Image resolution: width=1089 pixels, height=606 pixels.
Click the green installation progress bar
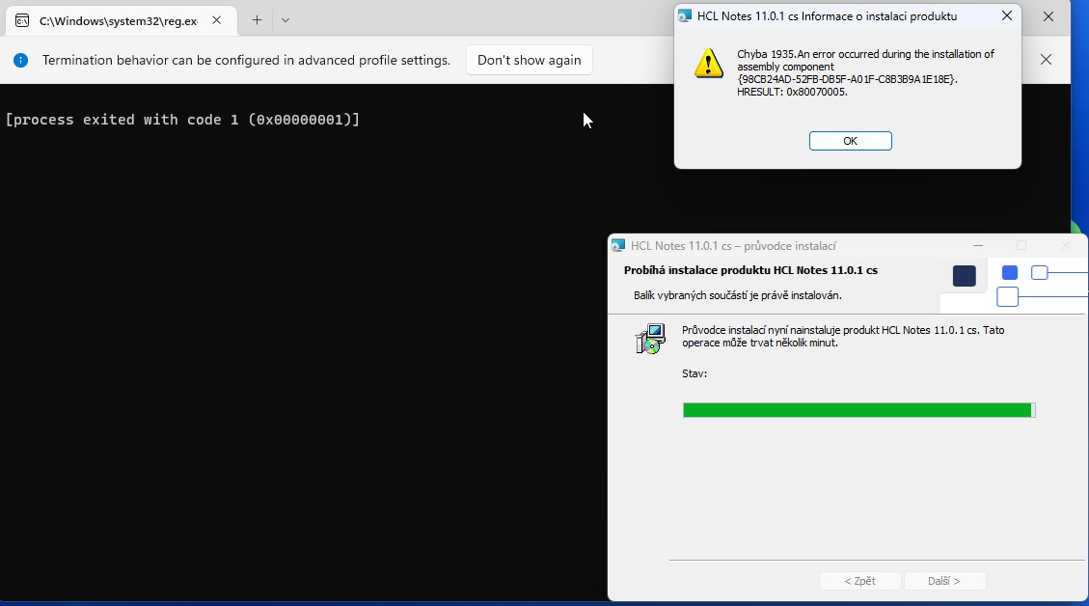coord(858,410)
